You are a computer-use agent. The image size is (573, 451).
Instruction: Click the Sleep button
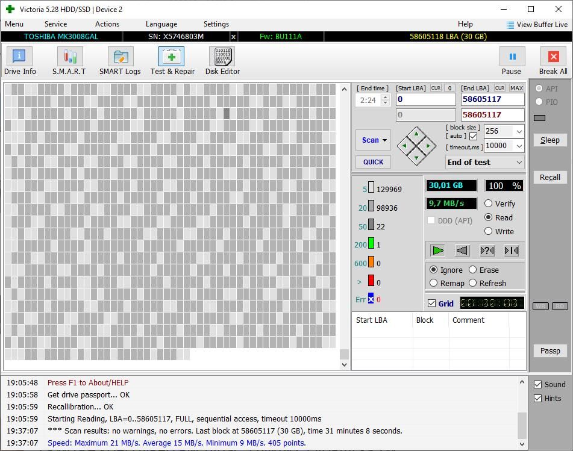click(x=550, y=140)
